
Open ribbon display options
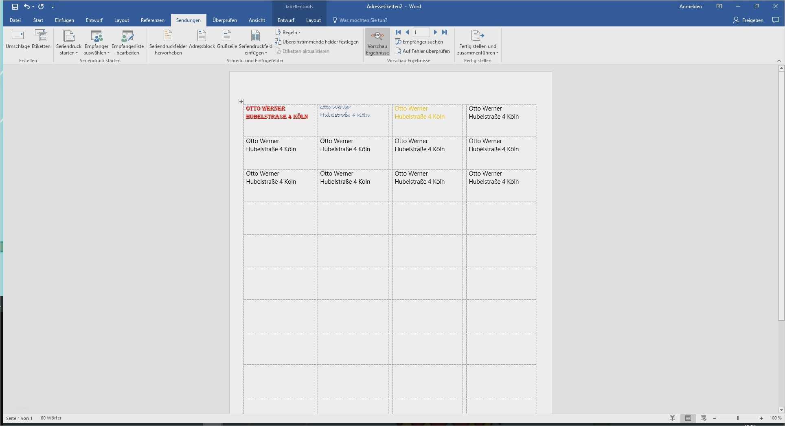point(719,7)
